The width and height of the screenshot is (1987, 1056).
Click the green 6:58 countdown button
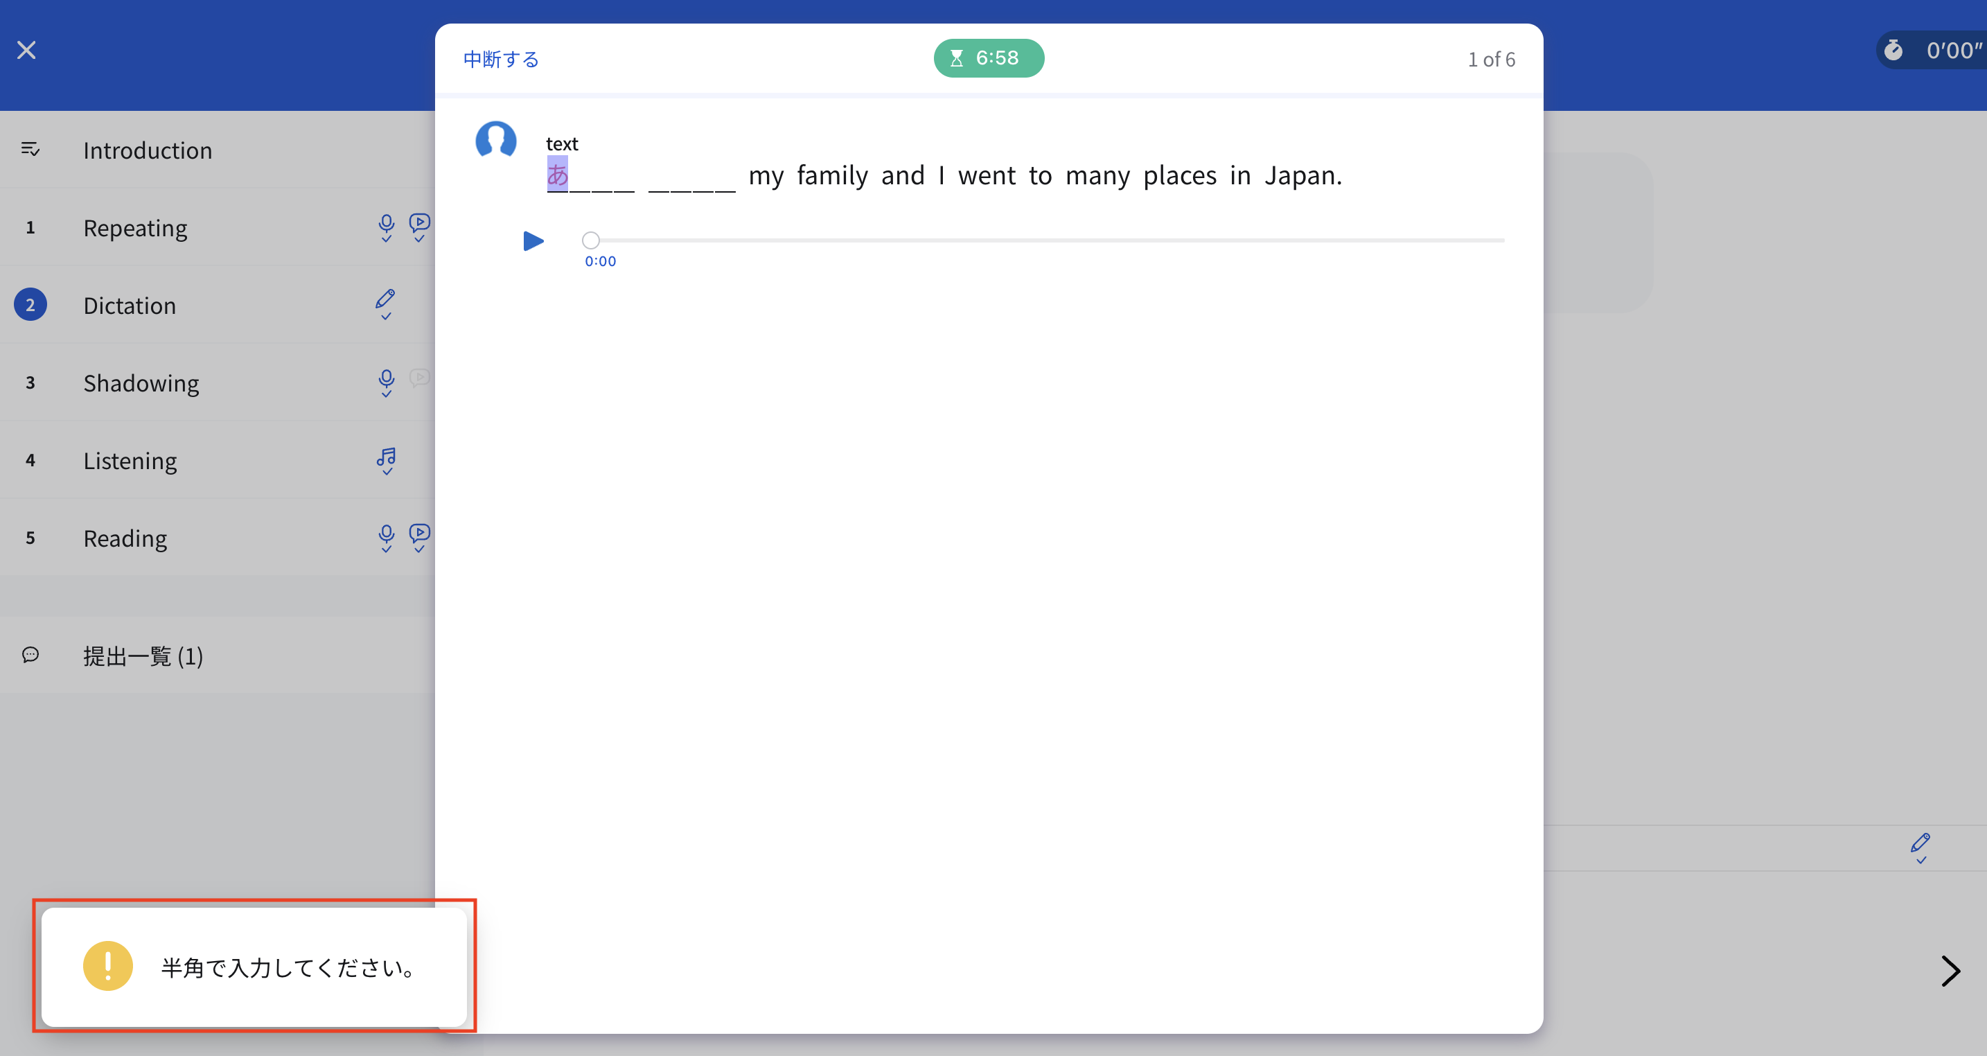pos(989,57)
